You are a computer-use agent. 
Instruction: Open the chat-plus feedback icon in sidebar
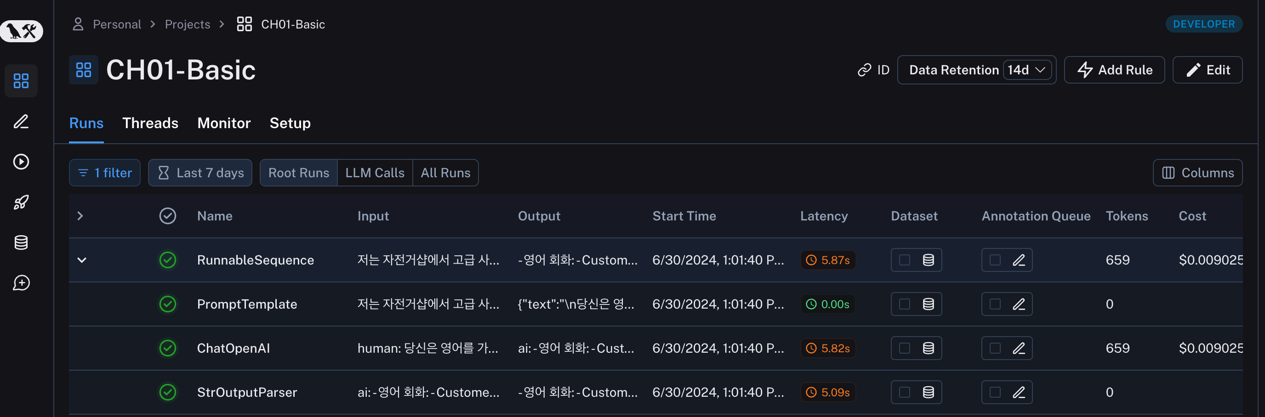pyautogui.click(x=21, y=282)
